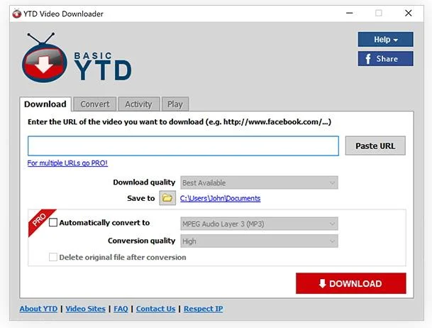
Task: Open the Download quality dropdown
Action: 259,182
